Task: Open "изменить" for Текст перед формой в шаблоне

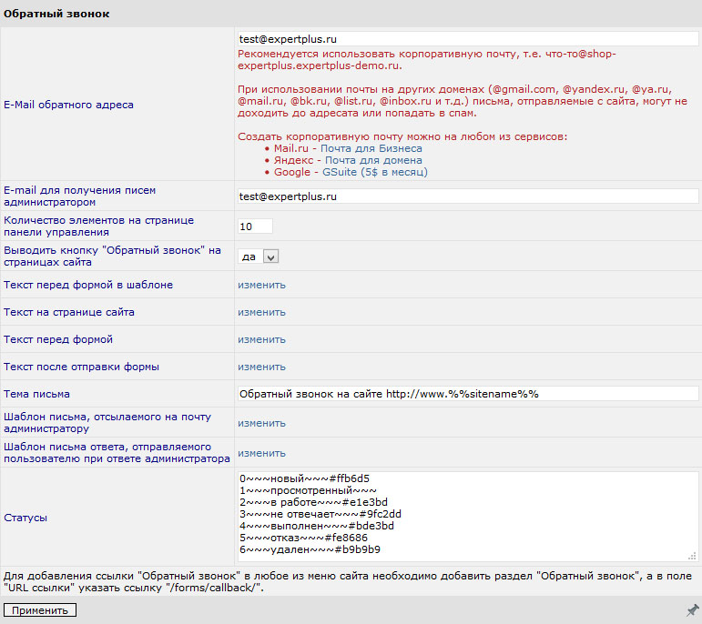Action: [261, 285]
